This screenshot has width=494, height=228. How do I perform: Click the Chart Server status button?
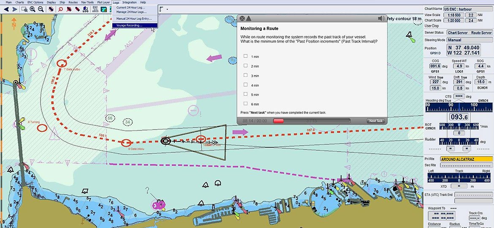457,33
